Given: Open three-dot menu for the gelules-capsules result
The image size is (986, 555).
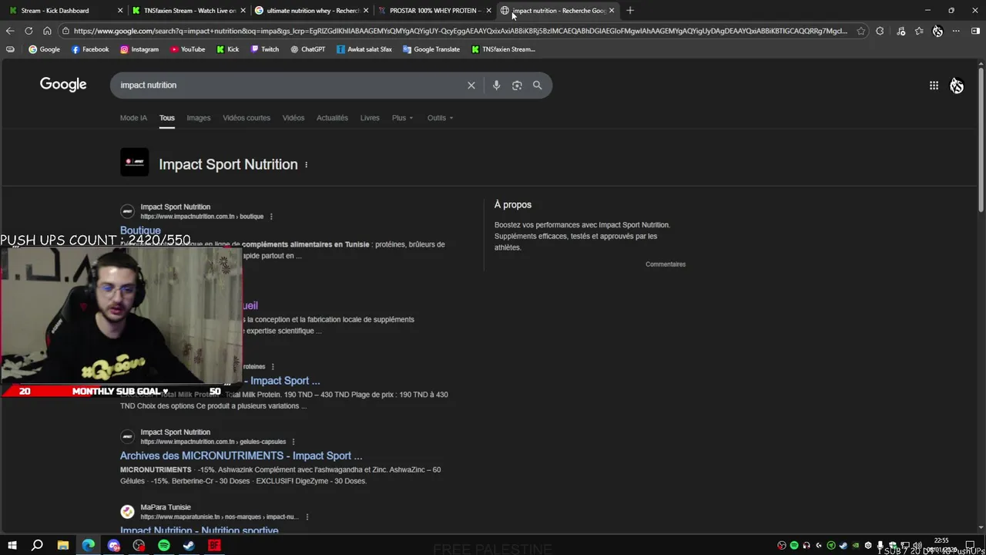Looking at the screenshot, I should [293, 442].
